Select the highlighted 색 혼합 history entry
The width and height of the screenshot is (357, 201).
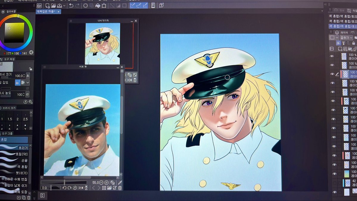point(343,26)
